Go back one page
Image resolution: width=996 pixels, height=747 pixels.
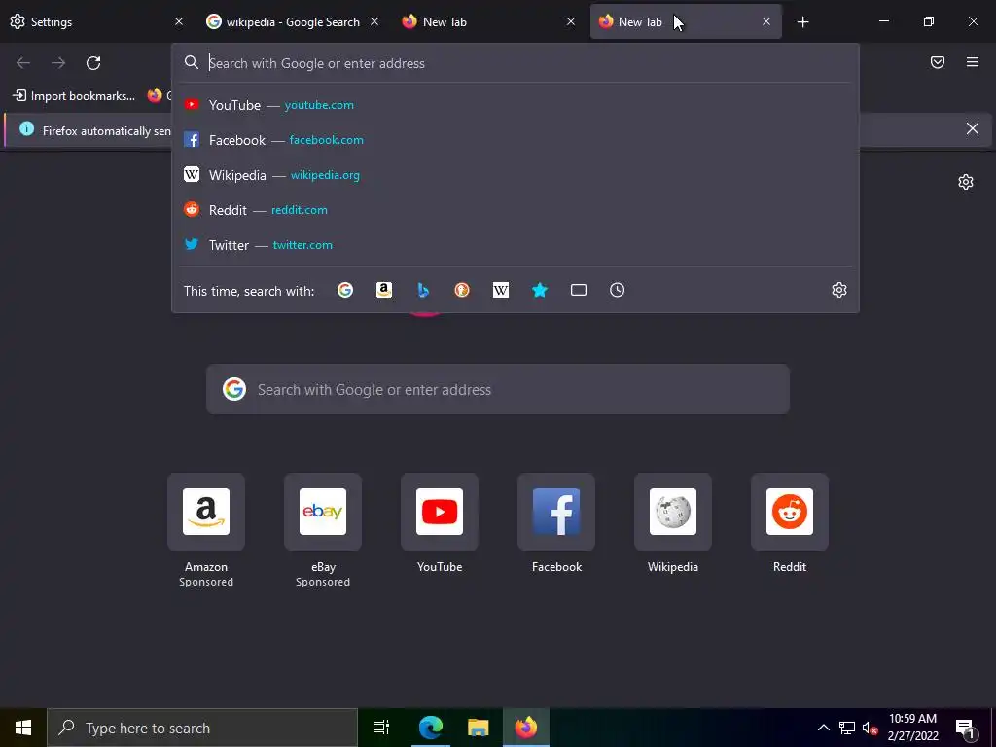click(23, 63)
